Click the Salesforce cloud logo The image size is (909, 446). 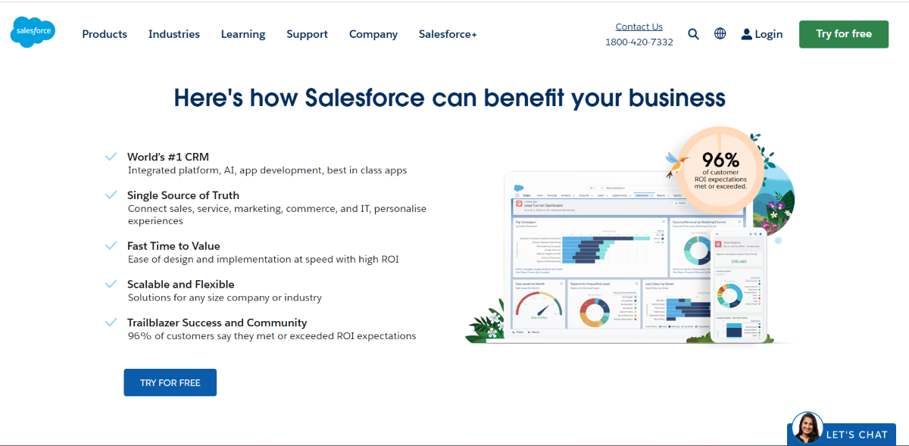[x=33, y=33]
